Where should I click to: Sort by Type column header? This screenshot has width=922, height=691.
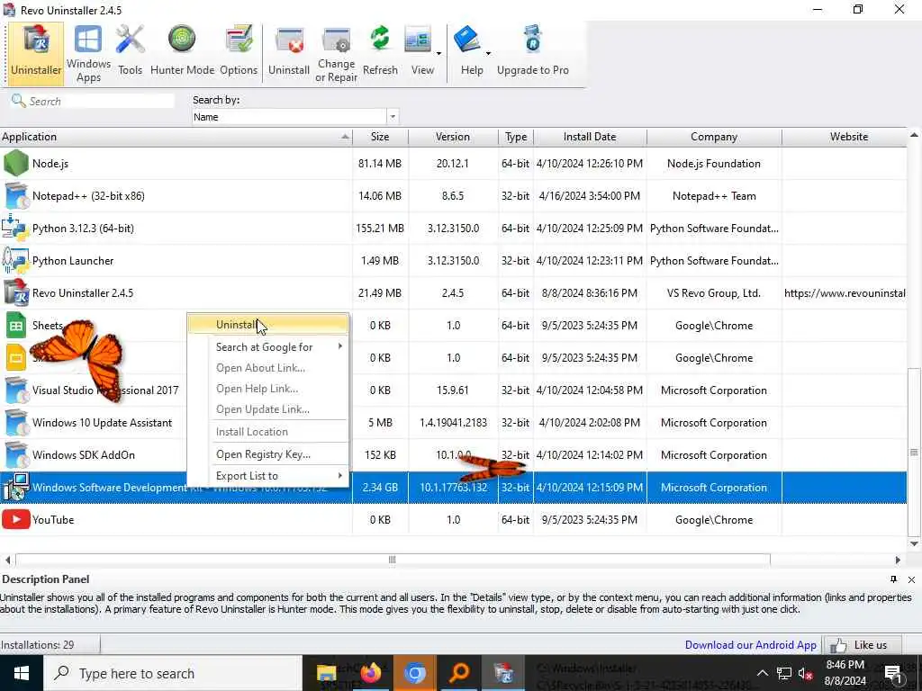(x=516, y=137)
